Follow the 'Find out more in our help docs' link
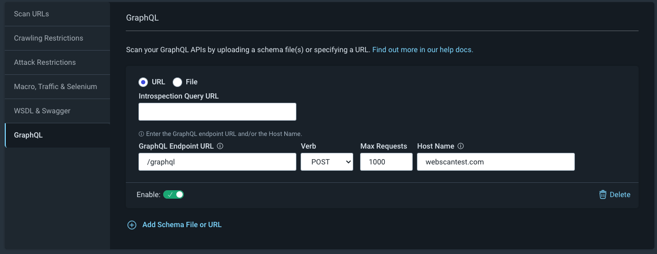Viewport: 657px width, 254px height. [423, 50]
